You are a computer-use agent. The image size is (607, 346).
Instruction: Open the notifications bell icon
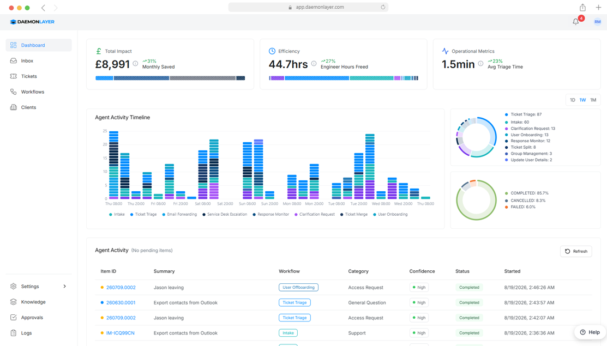576,22
